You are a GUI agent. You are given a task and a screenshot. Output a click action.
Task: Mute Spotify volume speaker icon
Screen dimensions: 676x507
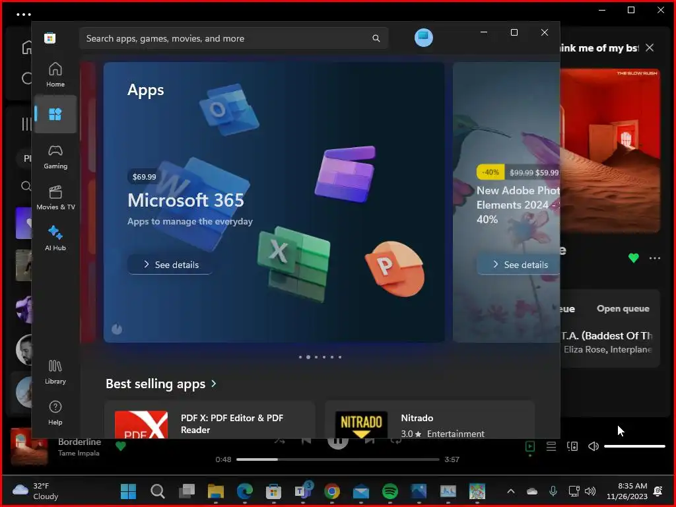pos(593,446)
